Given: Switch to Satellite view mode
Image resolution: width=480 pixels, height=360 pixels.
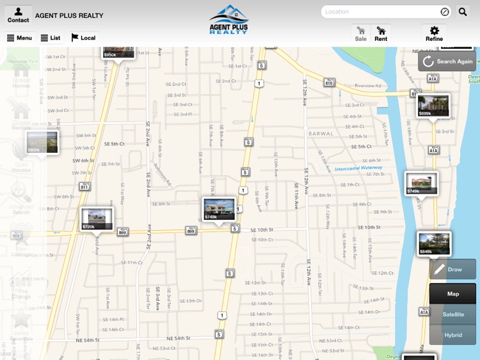Looking at the screenshot, I should click(452, 314).
